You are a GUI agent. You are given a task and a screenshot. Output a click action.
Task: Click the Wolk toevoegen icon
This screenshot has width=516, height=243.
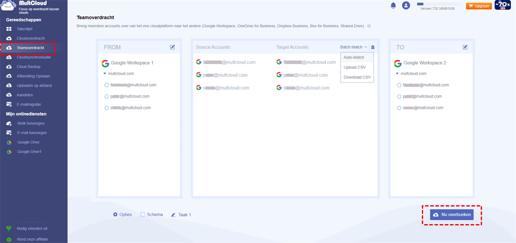tap(9, 123)
